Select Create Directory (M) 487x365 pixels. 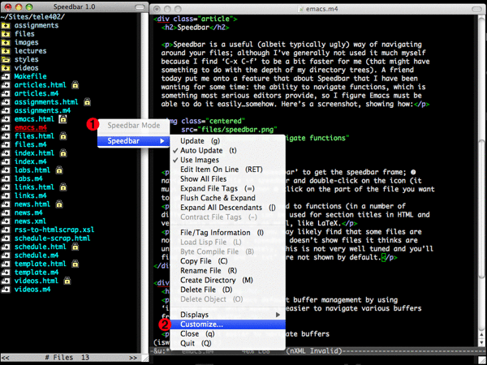227,281
